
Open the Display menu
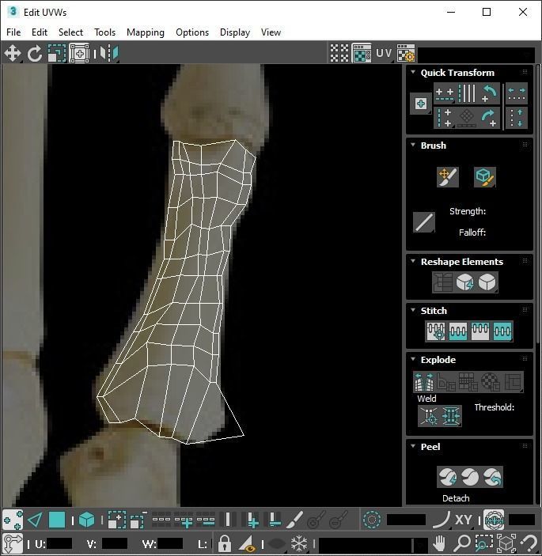(x=235, y=32)
